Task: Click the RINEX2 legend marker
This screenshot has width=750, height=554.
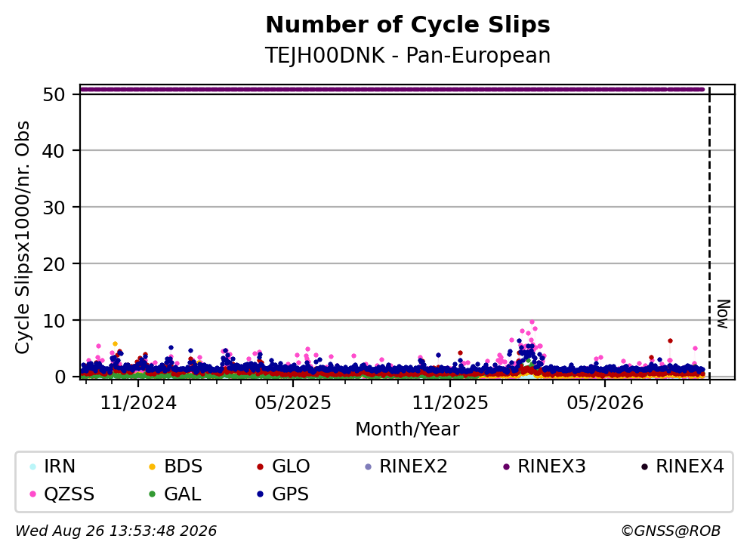Action: point(368,466)
